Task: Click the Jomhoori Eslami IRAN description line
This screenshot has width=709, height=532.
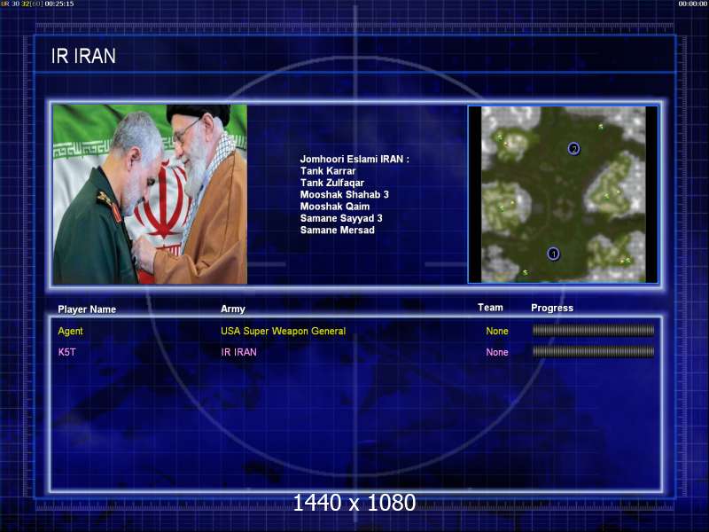Action: [354, 160]
